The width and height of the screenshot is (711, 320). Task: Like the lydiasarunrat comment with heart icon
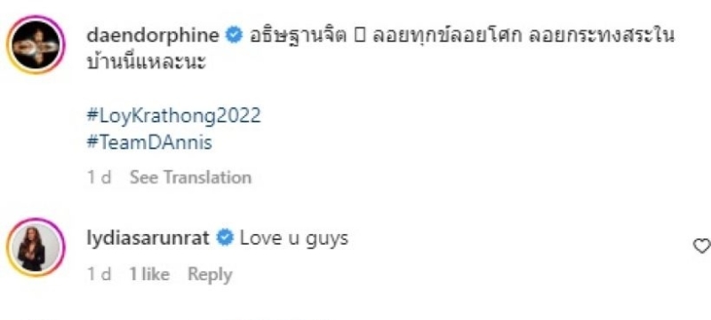coord(701,246)
